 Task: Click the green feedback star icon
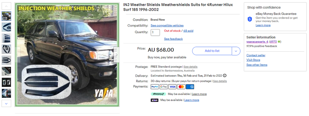coord(279,41)
